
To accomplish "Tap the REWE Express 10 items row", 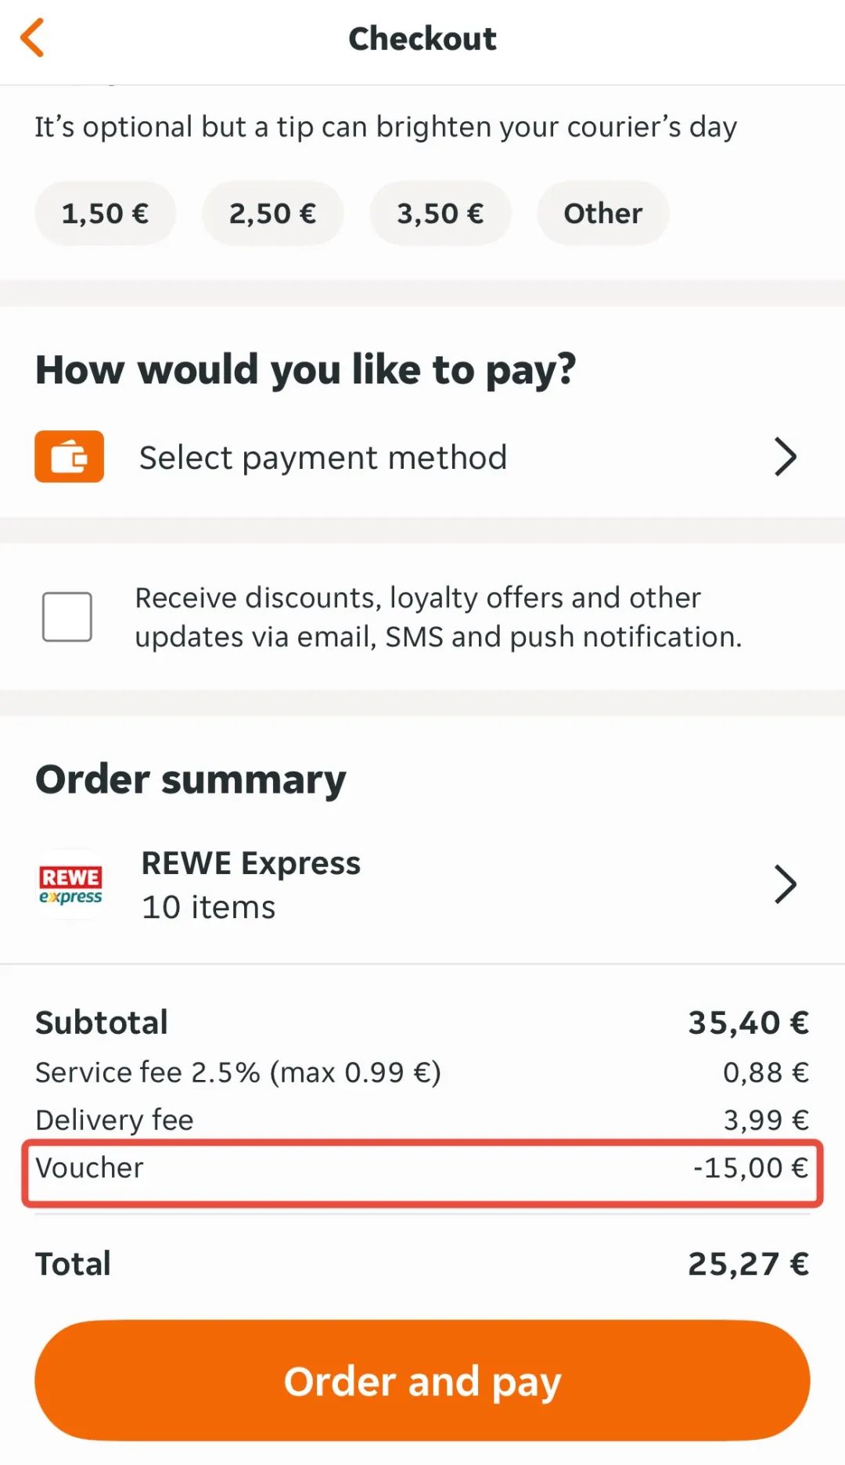I will coord(422,885).
